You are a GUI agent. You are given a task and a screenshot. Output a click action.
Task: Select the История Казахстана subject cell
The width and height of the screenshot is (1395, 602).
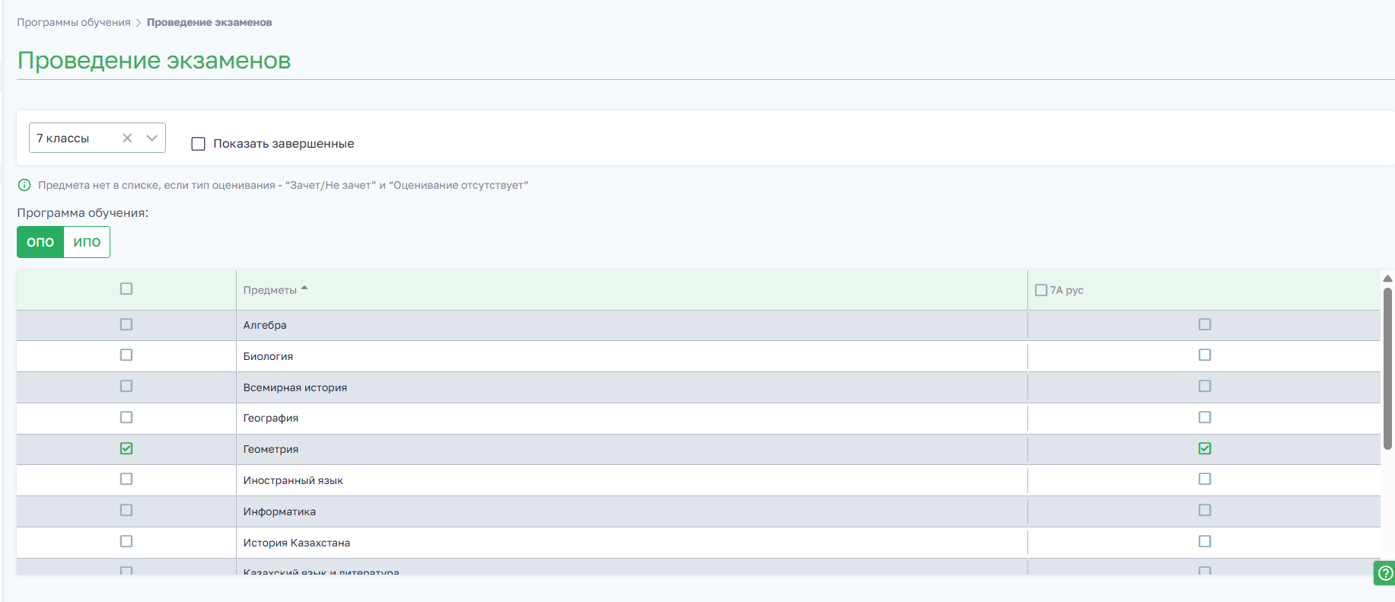632,543
